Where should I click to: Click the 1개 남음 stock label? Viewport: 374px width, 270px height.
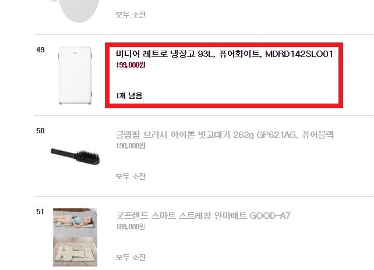click(129, 96)
